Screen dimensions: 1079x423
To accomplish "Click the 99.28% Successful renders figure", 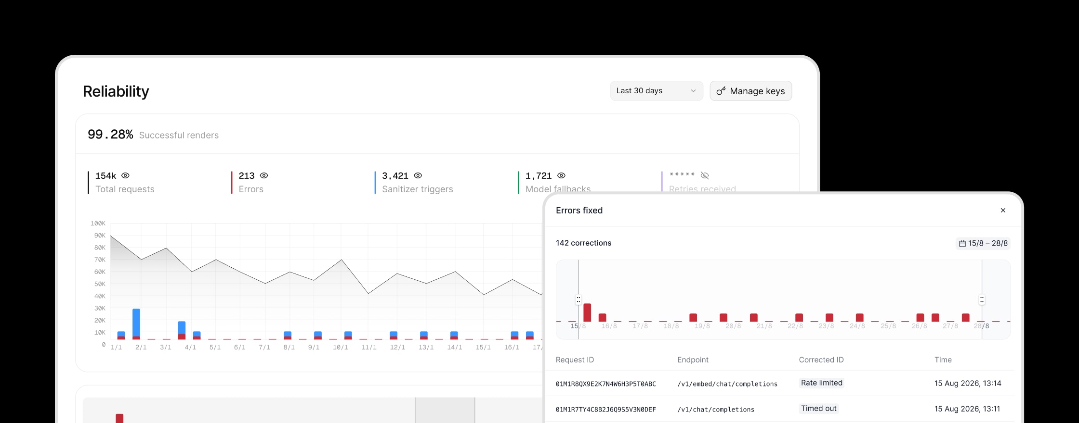I will pyautogui.click(x=110, y=135).
